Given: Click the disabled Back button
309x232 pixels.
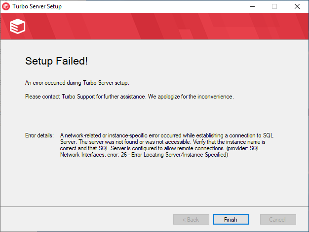Looking at the screenshot, I should pyautogui.click(x=191, y=220).
